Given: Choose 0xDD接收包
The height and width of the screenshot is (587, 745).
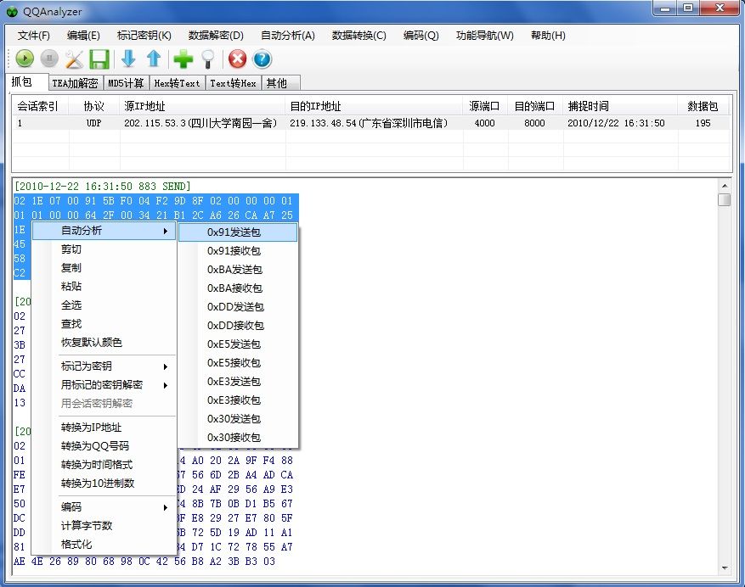Looking at the screenshot, I should [x=238, y=326].
